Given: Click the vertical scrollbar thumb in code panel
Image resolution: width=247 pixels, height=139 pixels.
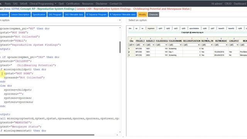Looking at the screenshot, I should click(x=120, y=47).
